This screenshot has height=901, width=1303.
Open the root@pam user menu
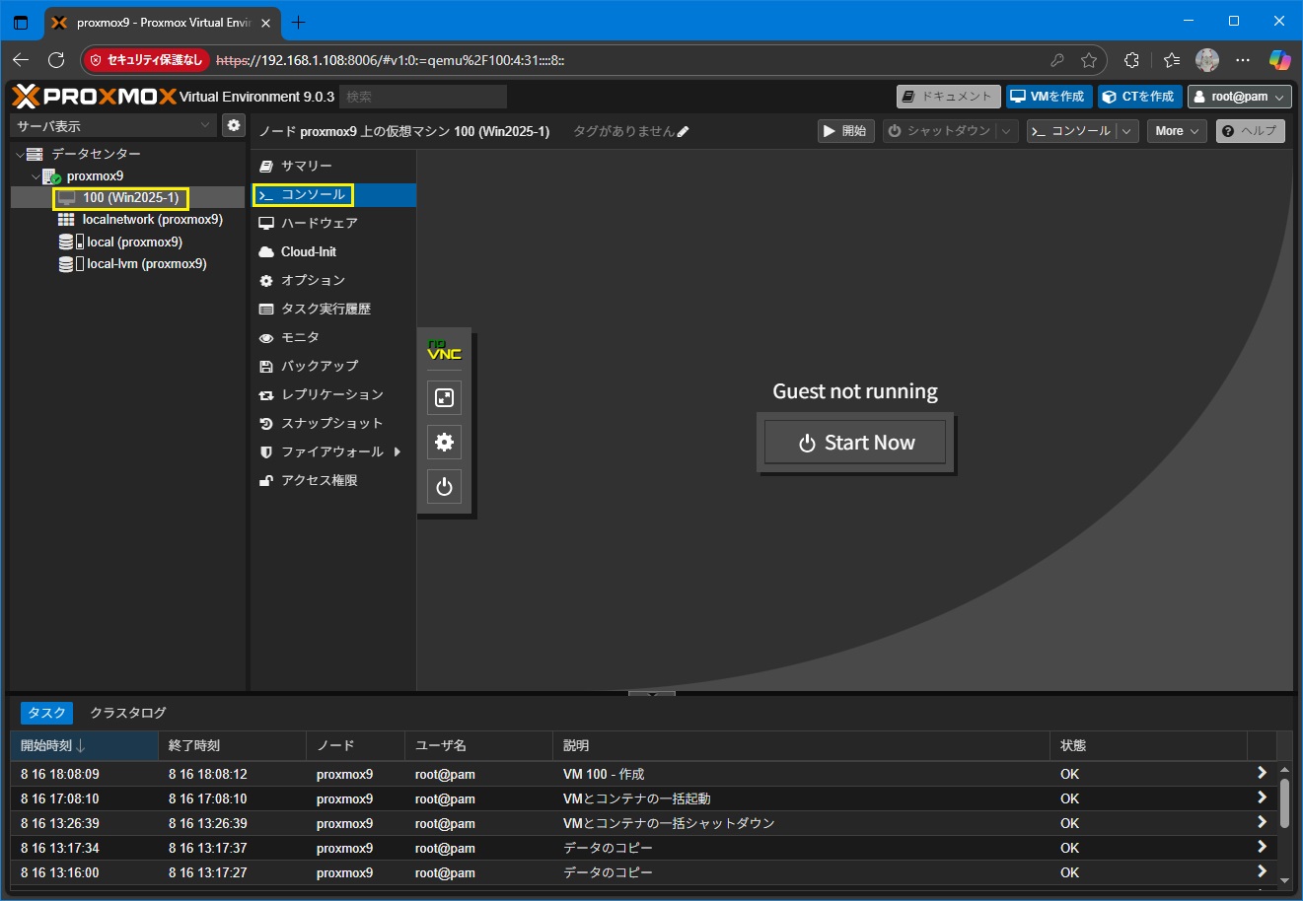(x=1240, y=96)
